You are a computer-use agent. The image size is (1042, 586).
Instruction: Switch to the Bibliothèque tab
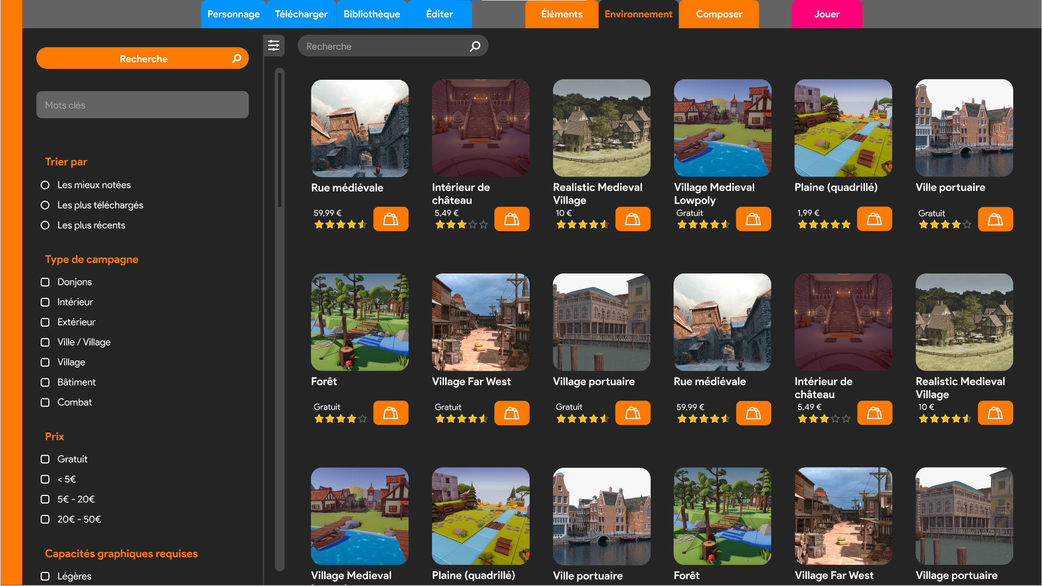tap(372, 14)
